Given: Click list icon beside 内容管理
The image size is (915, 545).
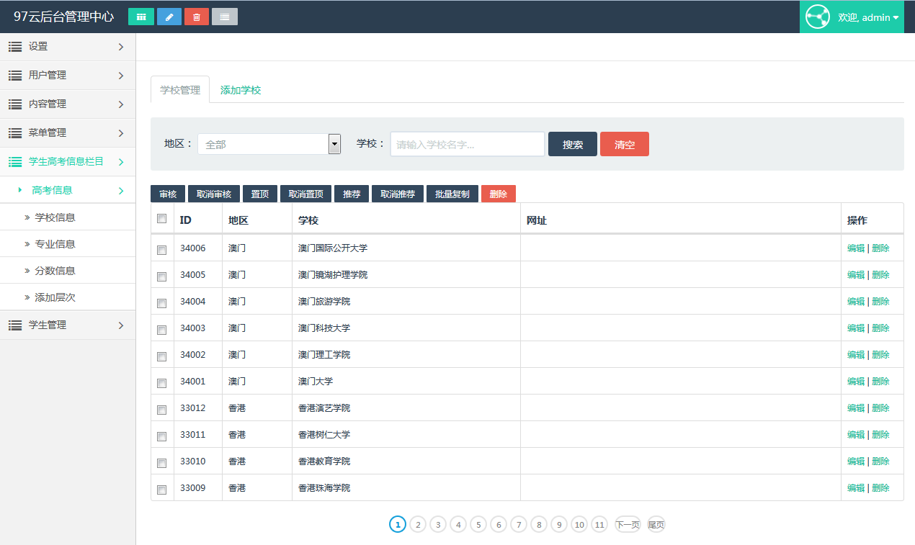Looking at the screenshot, I should pyautogui.click(x=15, y=104).
